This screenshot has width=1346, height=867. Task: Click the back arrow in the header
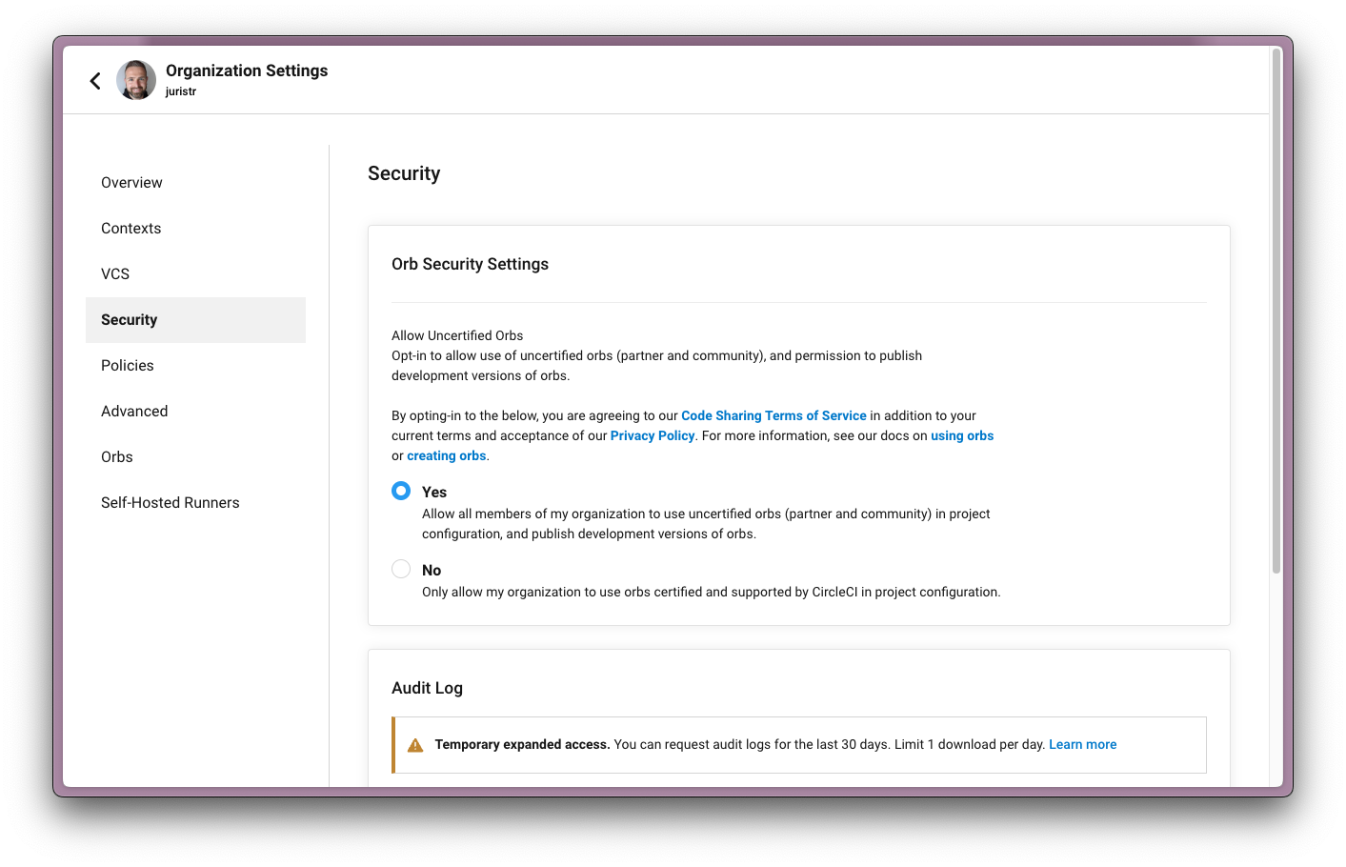pyautogui.click(x=95, y=80)
